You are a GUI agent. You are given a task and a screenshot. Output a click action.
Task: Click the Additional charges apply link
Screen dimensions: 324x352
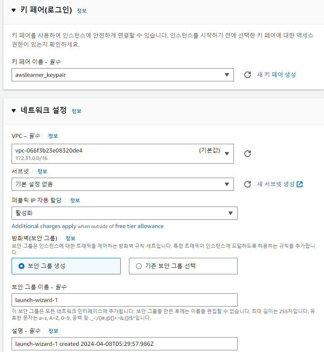tap(44, 226)
